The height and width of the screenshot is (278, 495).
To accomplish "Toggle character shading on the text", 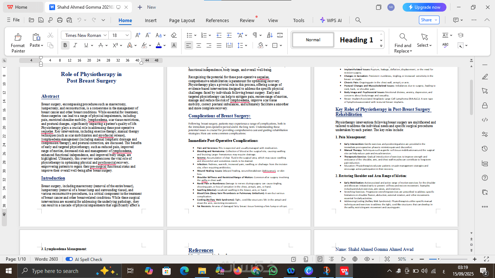I will coord(174,45).
